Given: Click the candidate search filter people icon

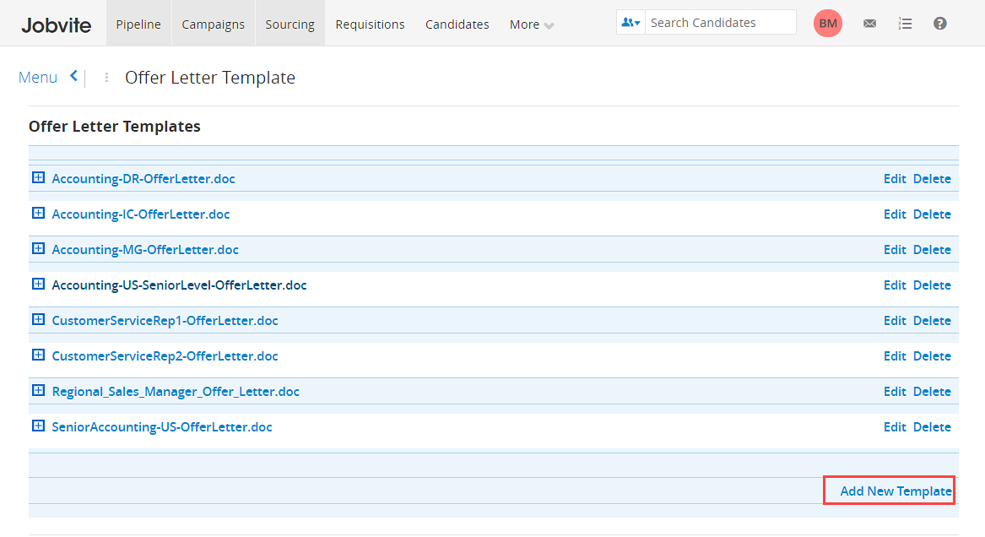Looking at the screenshot, I should [630, 22].
